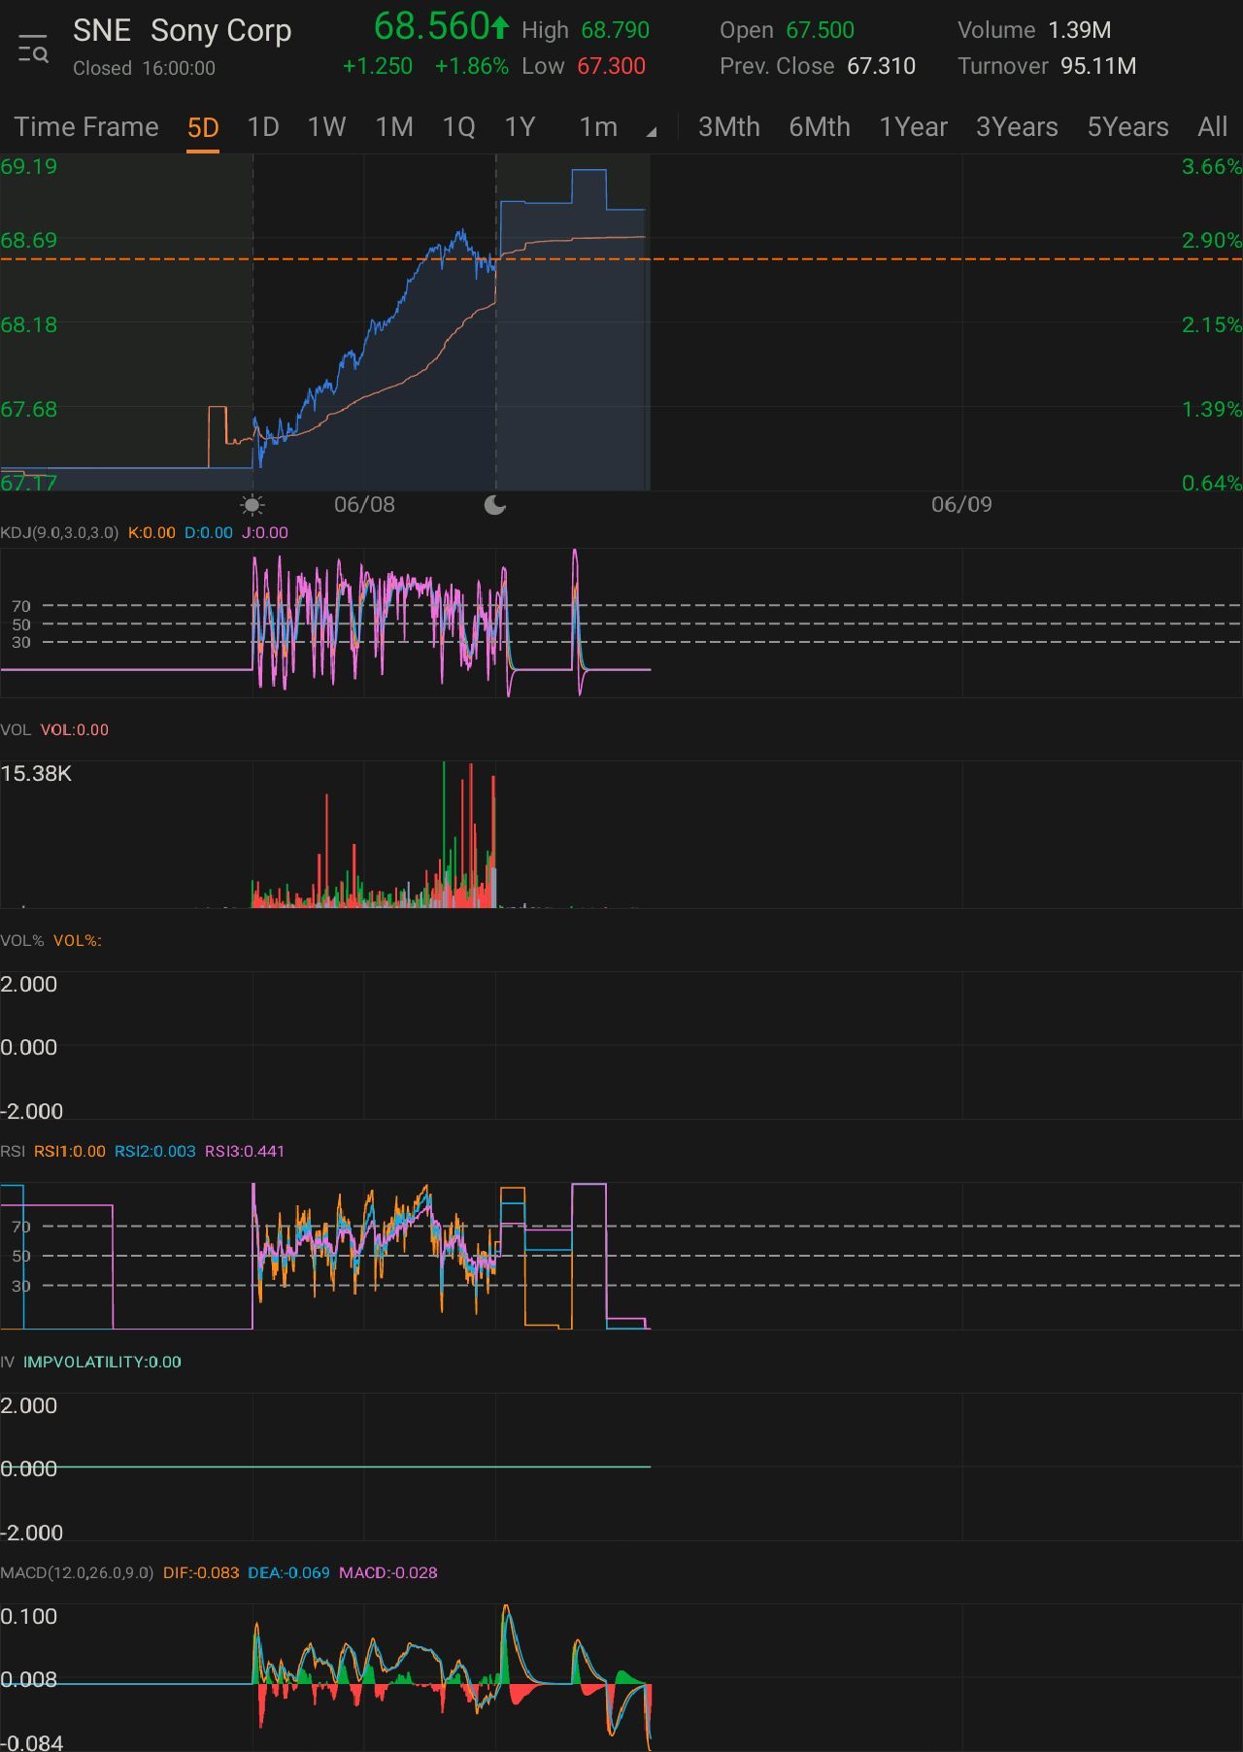
Task: Select the 5D time frame tab
Action: click(x=203, y=127)
